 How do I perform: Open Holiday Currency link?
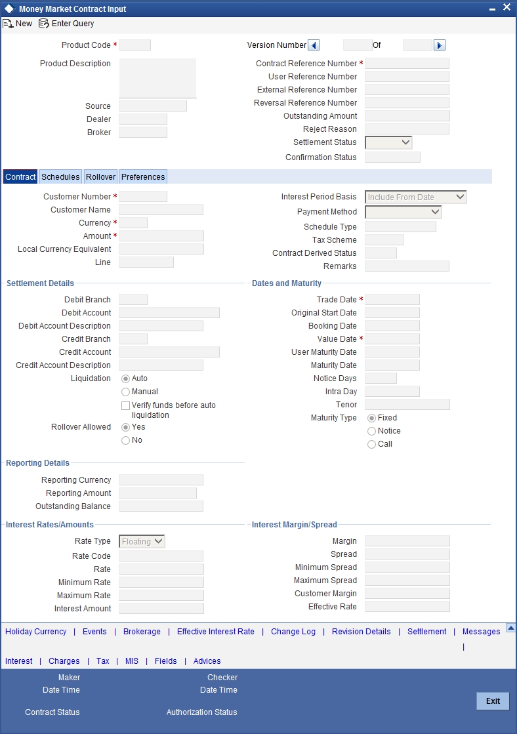click(x=35, y=632)
